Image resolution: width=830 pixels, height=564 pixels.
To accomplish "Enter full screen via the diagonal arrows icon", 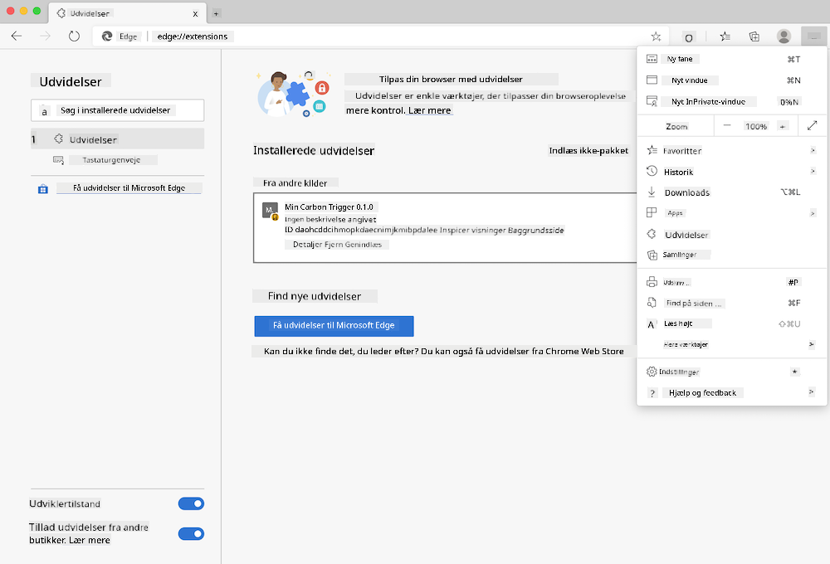I will 812,125.
